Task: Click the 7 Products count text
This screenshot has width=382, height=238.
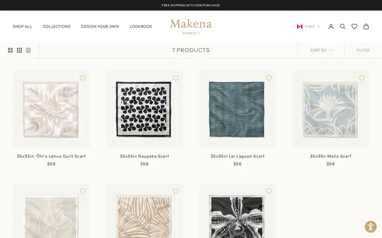Action: pyautogui.click(x=191, y=50)
